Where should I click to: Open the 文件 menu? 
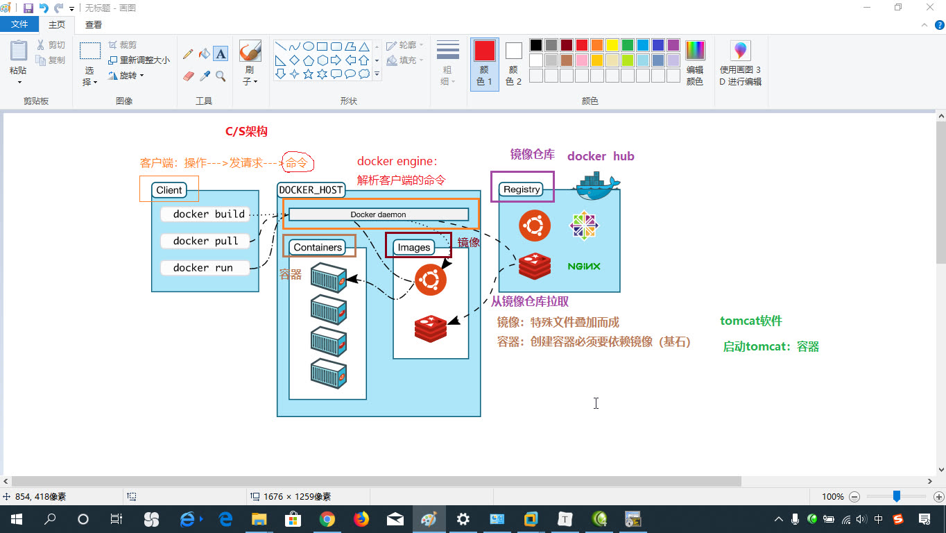(19, 23)
